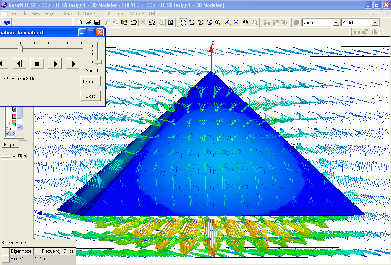This screenshot has height=265, width=391.
Task: Click the project tree scroll right arrow
Action: 13,134
